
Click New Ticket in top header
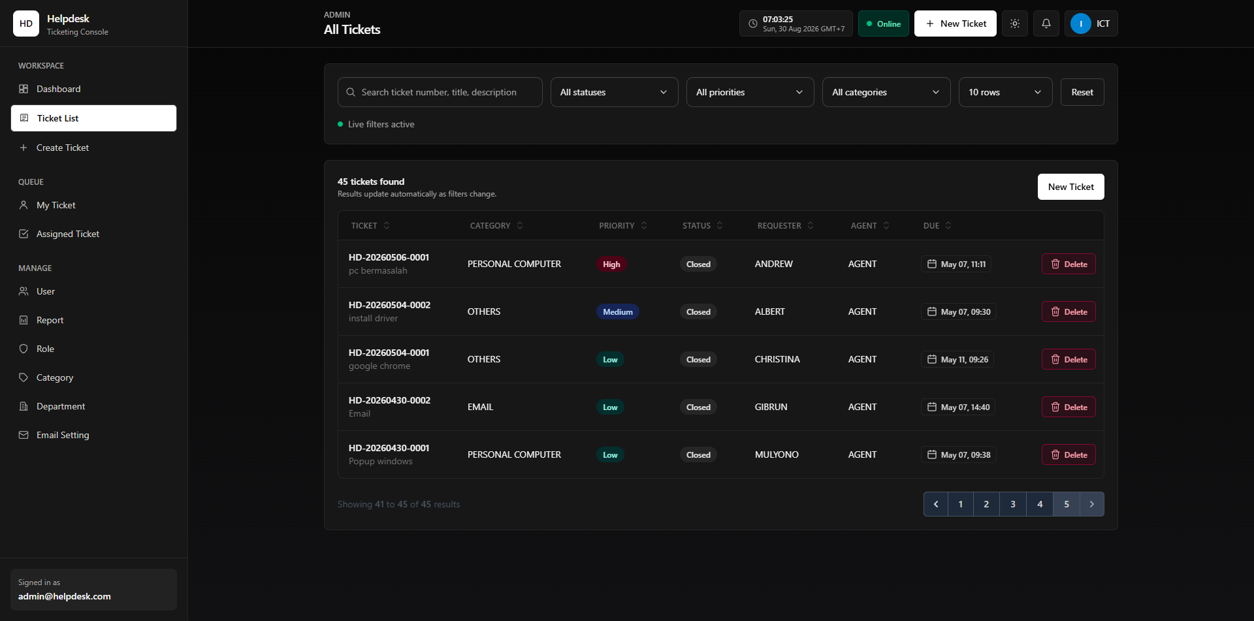956,24
